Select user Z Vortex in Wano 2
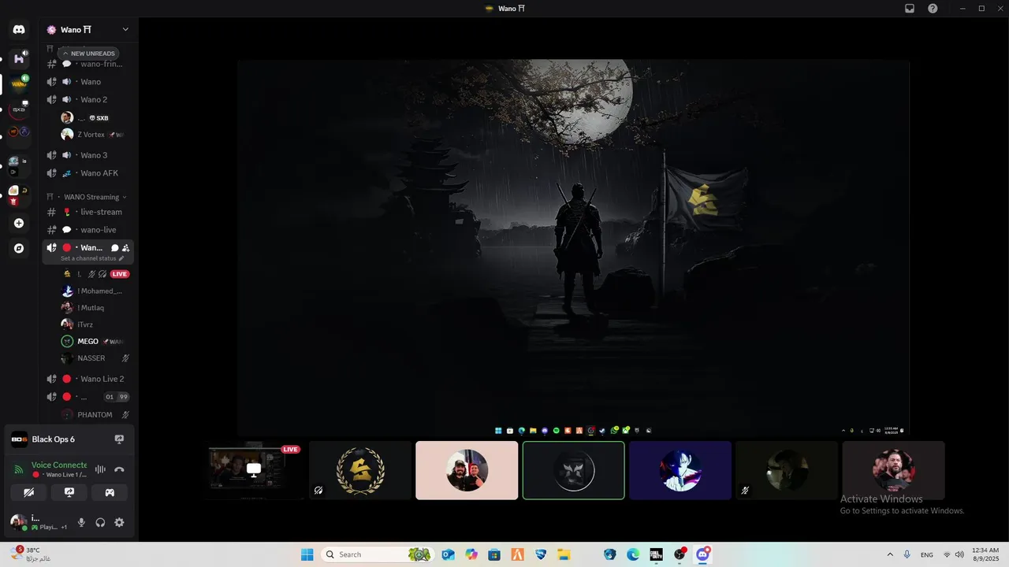 (x=93, y=135)
